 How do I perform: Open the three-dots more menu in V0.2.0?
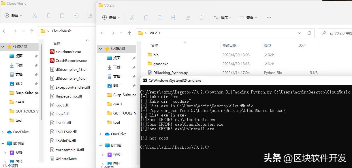click(269, 18)
